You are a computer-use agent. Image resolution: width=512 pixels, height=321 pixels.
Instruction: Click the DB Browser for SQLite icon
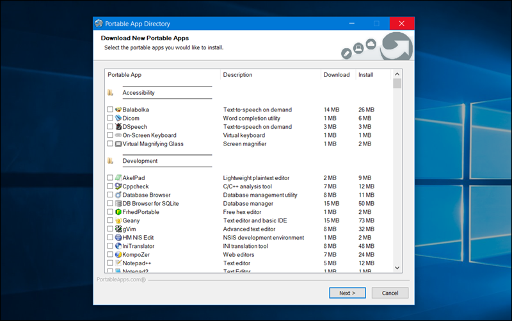click(118, 203)
